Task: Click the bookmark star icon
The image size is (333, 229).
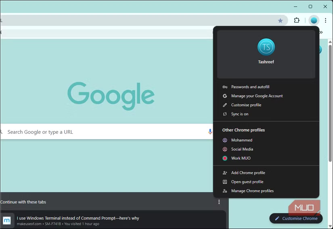Action: [x=280, y=21]
